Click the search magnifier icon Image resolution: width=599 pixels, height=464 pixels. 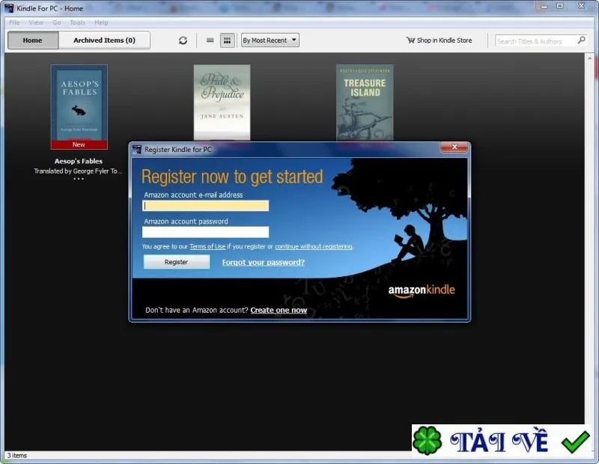click(582, 40)
